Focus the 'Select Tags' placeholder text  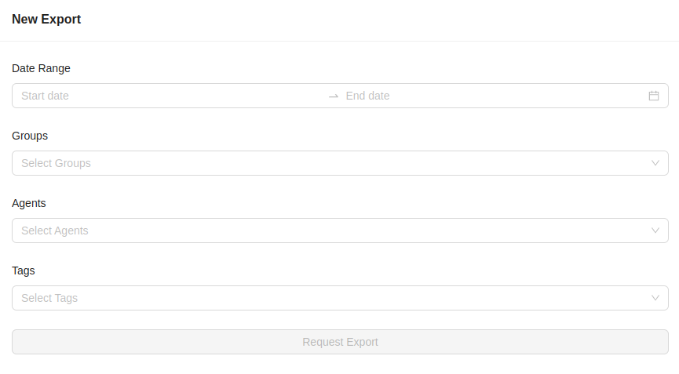pyautogui.click(x=49, y=298)
